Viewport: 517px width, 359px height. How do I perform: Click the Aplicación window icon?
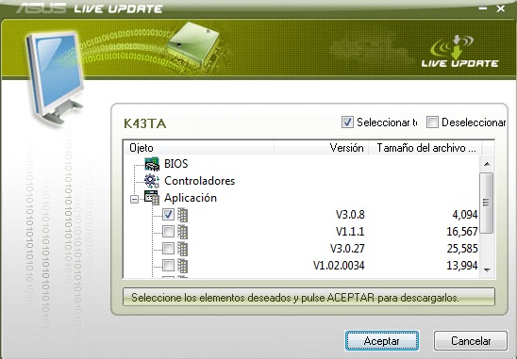coord(152,198)
